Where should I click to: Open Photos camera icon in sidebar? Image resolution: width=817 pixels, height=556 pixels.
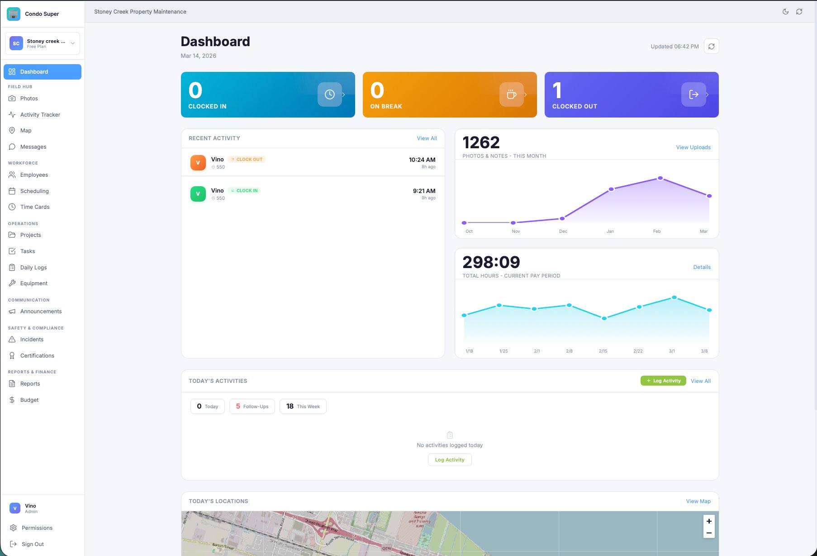[12, 99]
